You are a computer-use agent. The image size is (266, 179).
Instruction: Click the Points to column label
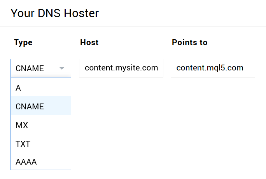tap(189, 42)
